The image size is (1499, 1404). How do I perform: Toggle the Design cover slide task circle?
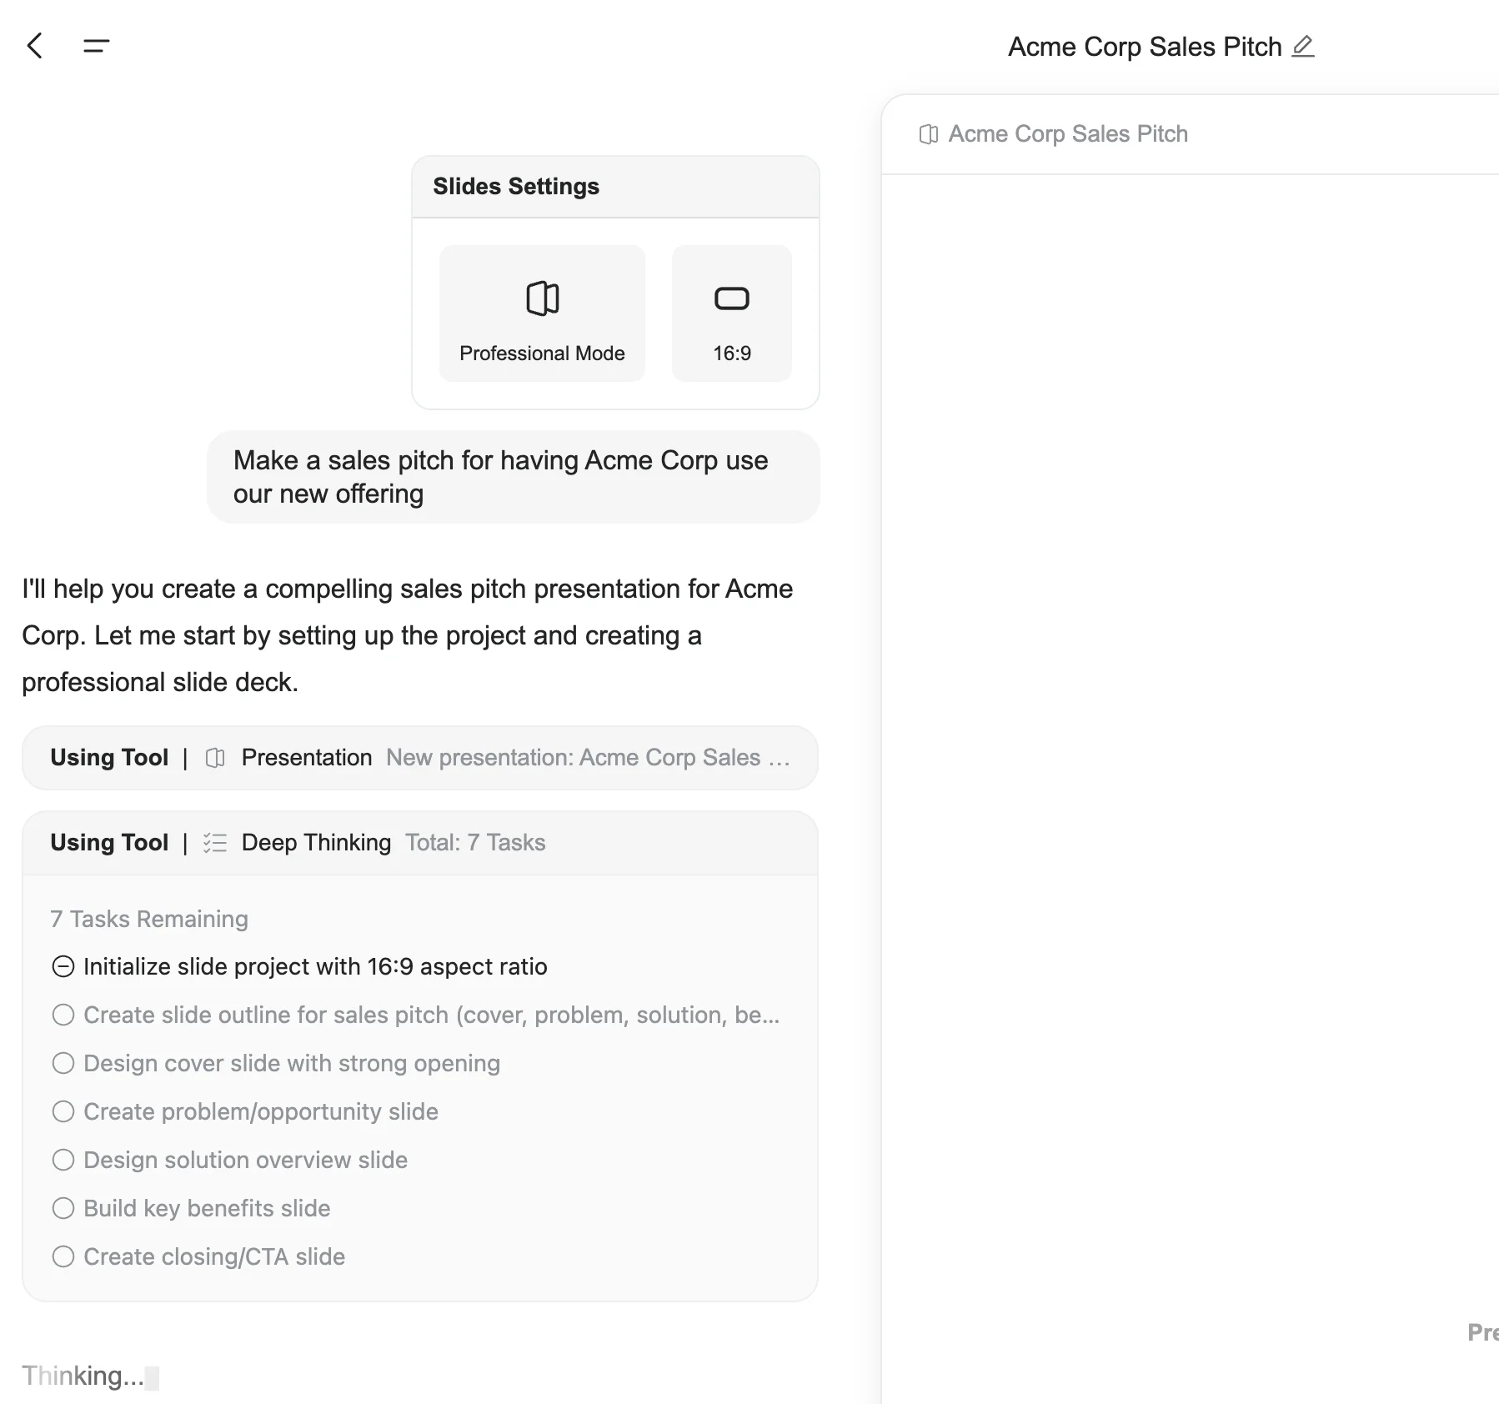(x=63, y=1063)
